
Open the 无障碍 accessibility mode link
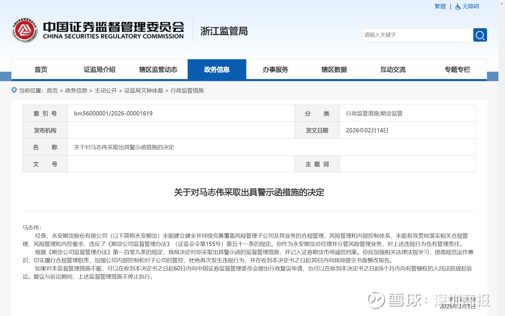[470, 7]
